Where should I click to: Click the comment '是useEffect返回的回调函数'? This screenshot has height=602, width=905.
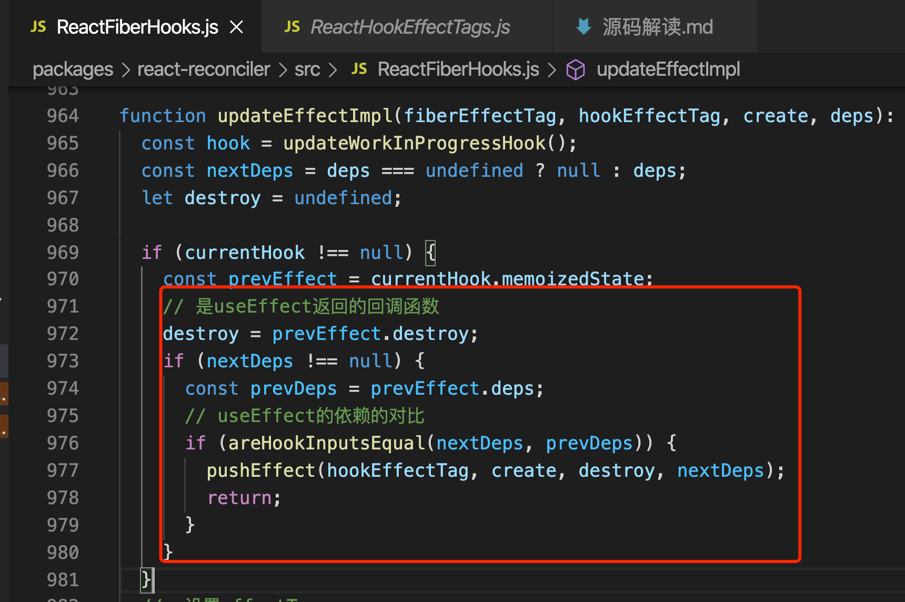pos(317,306)
